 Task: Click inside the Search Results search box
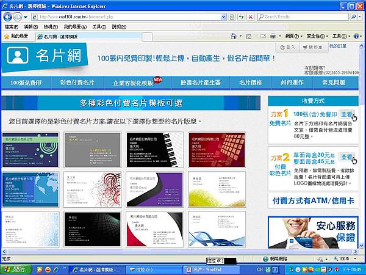coord(303,17)
